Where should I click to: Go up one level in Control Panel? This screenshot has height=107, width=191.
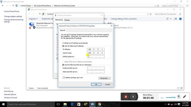point(13,6)
